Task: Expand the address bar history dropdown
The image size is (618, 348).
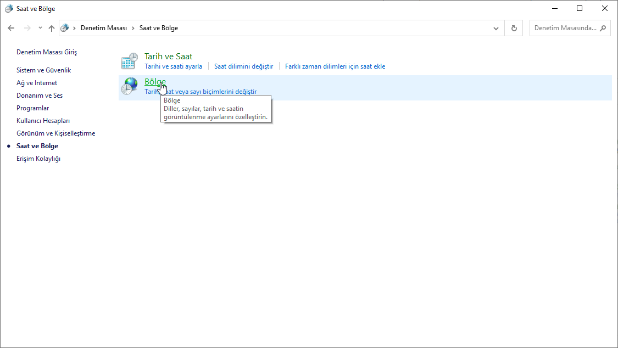Action: point(496,28)
